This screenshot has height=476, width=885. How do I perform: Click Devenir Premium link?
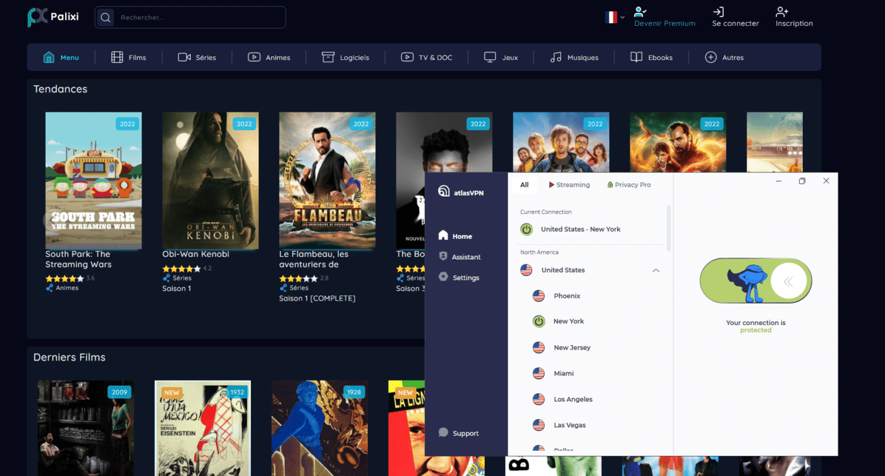coord(664,18)
